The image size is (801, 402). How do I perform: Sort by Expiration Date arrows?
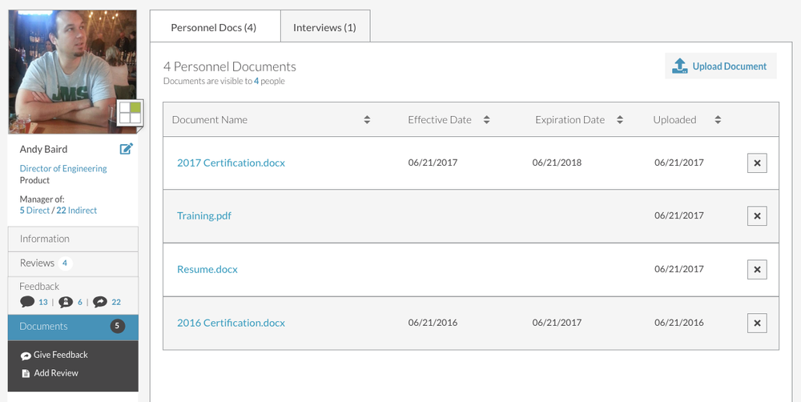coord(620,119)
